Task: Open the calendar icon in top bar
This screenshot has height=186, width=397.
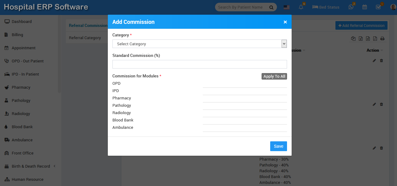Action: pyautogui.click(x=365, y=7)
